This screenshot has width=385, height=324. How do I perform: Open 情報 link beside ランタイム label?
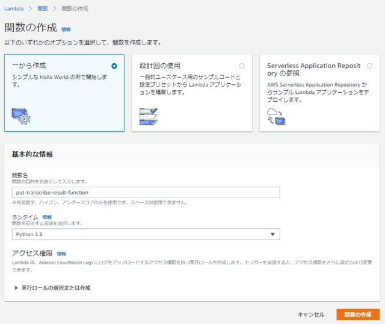pos(47,217)
